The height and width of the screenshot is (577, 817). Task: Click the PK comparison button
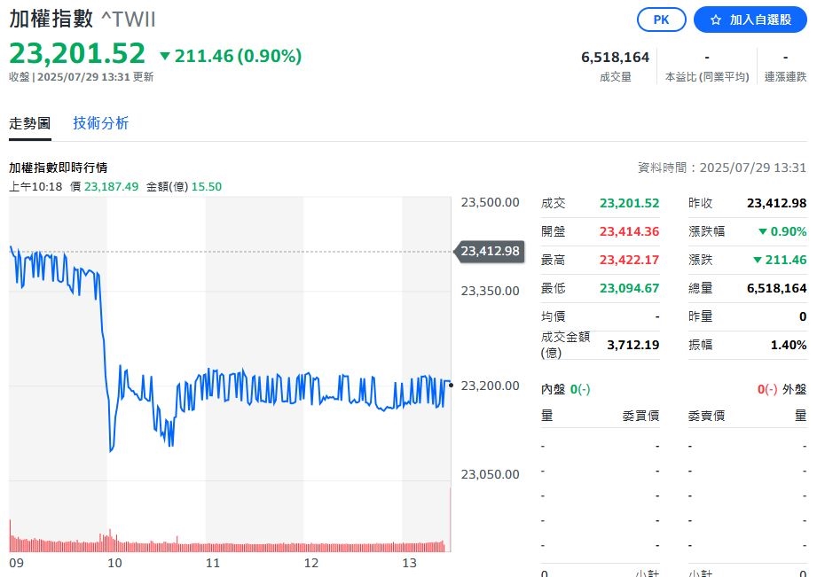(x=661, y=19)
